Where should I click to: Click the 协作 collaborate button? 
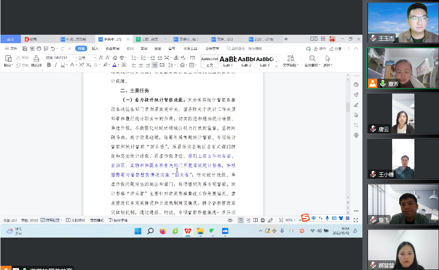(320, 49)
